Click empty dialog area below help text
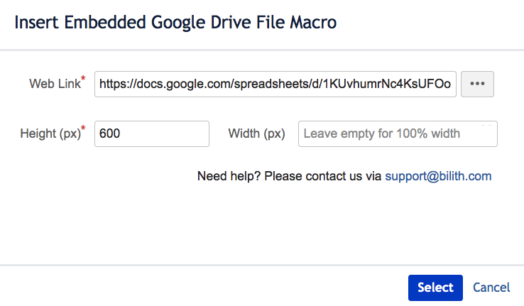524x306 pixels. click(x=261, y=224)
